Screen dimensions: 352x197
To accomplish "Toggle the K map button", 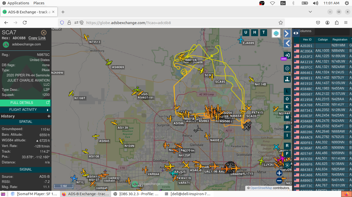I will (x=287, y=107).
